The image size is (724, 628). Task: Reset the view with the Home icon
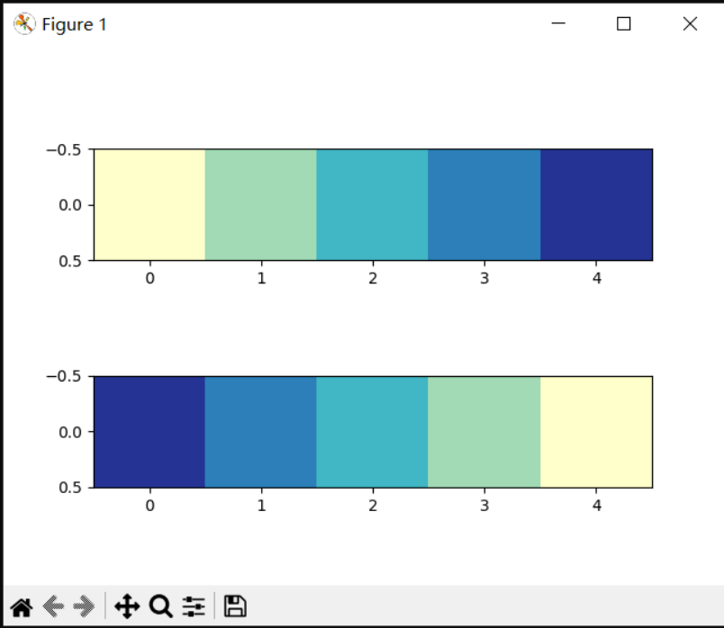(x=22, y=606)
